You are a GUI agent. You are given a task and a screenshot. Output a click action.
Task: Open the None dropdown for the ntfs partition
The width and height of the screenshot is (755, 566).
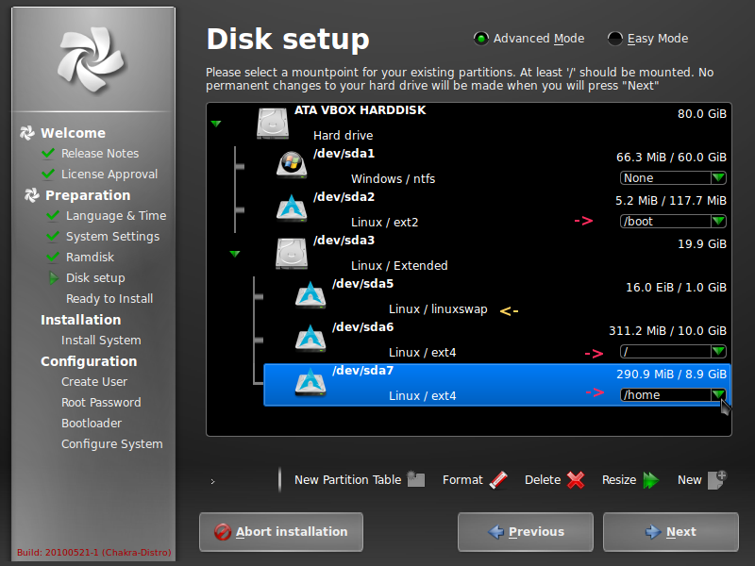tap(672, 177)
